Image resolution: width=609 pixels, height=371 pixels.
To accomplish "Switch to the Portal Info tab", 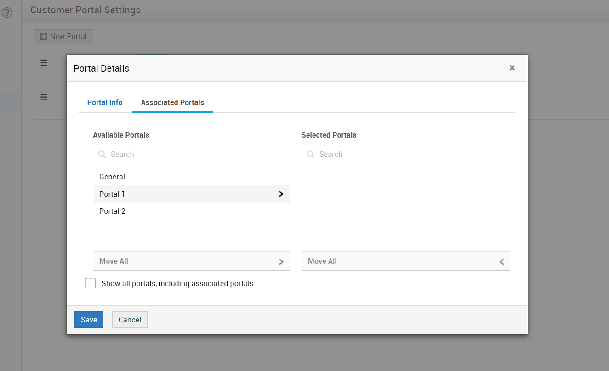I will pos(105,102).
